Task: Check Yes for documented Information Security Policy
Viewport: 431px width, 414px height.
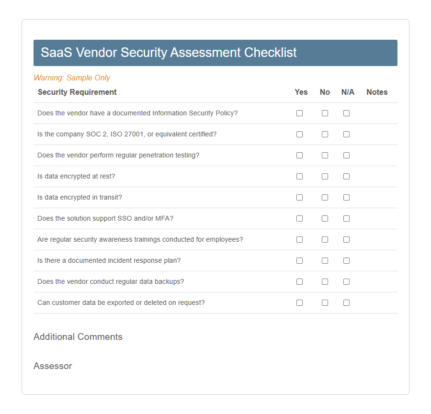Action: coord(299,113)
